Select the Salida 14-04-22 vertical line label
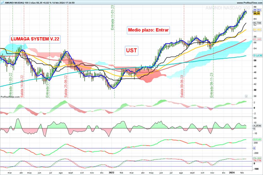Screen dimensions: 263x175 coord(22,86)
